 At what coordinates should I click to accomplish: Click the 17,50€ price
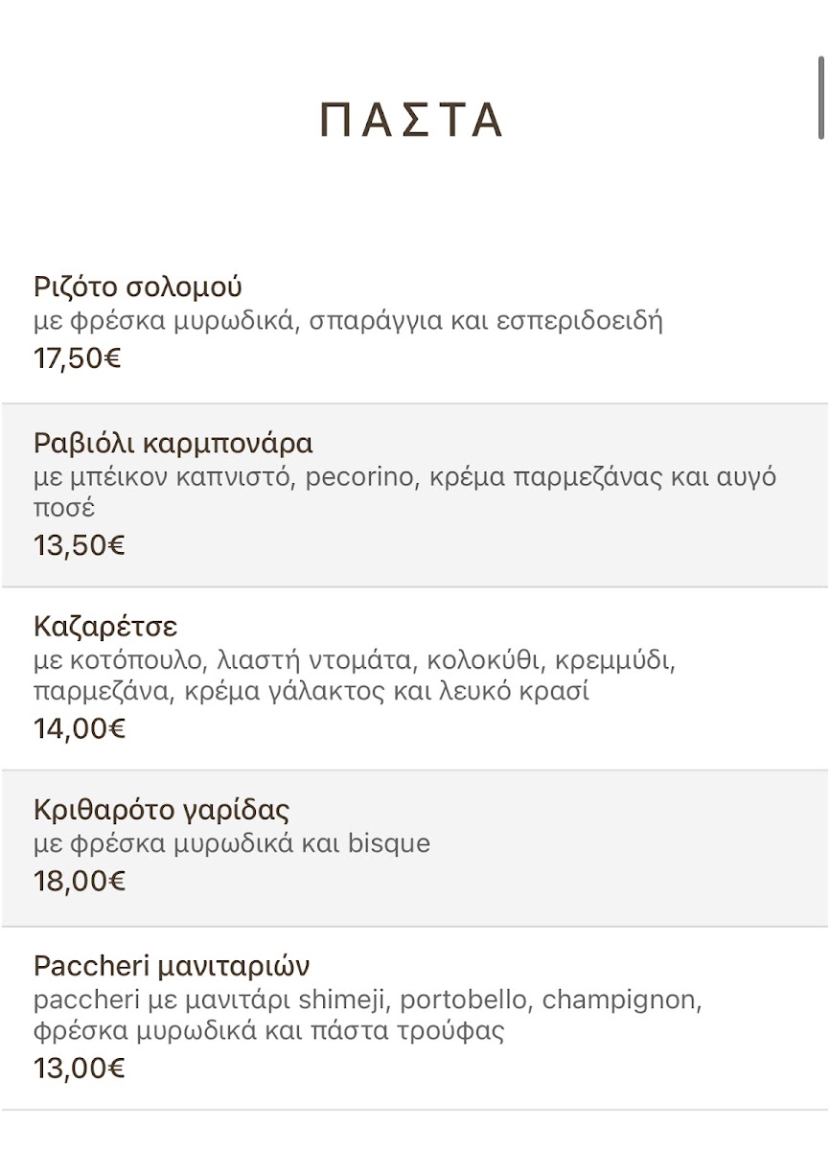78,358
